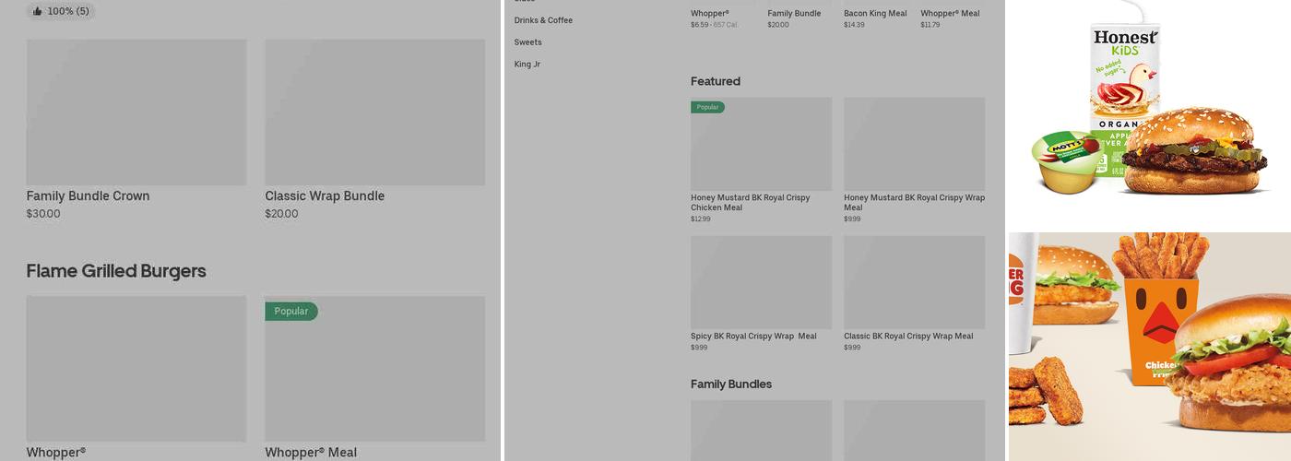This screenshot has width=1291, height=461.
Task: Go to Drinks & Coffee category
Action: [543, 20]
